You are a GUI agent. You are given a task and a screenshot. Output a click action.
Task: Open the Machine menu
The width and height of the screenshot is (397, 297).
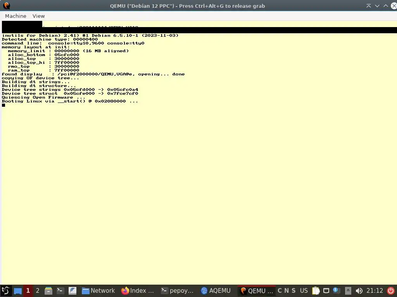(x=16, y=16)
